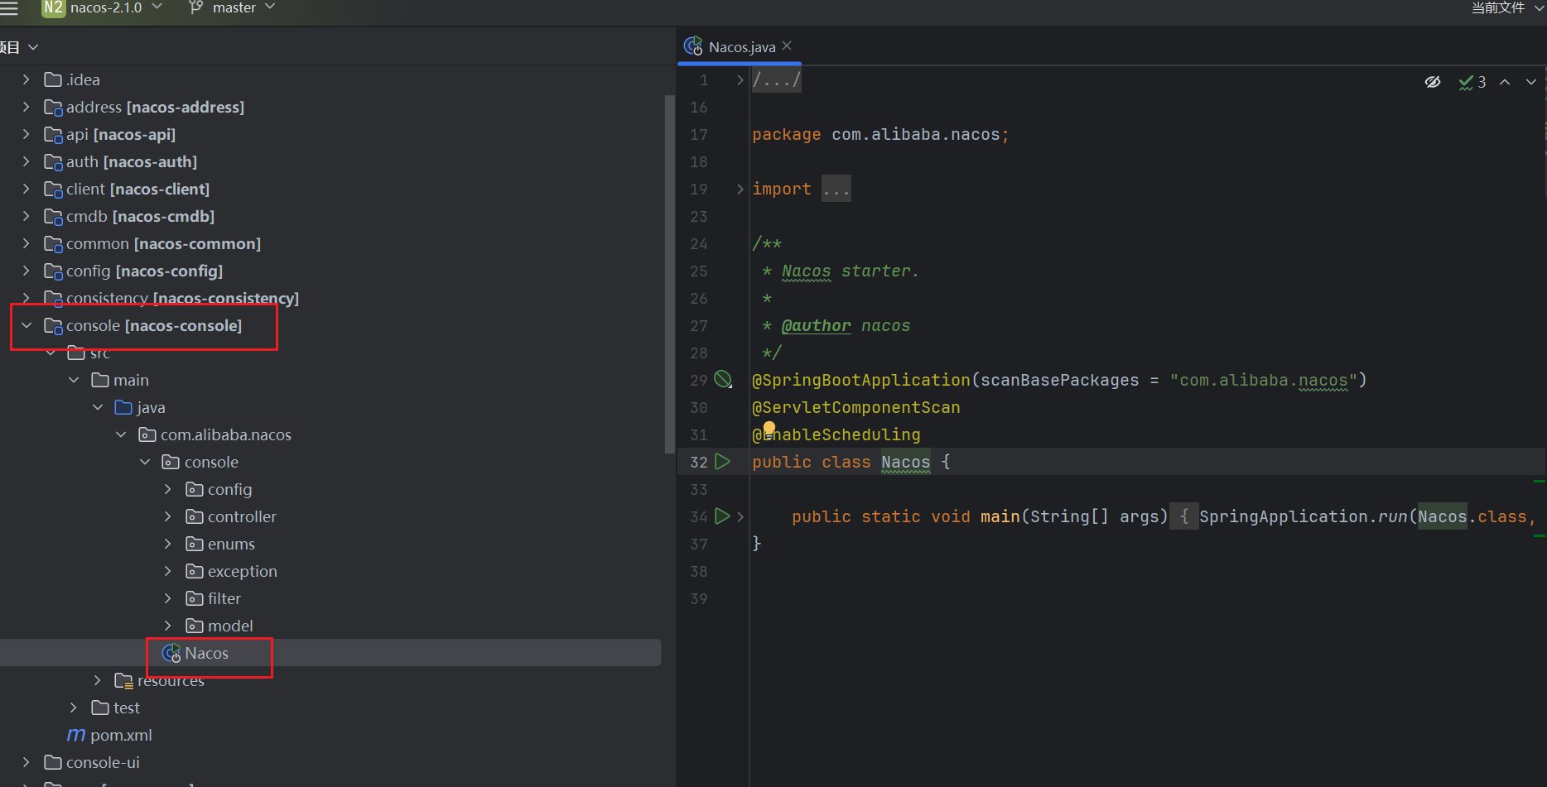Switch to the Nacos.java editor tab
The image size is (1547, 787).
[741, 47]
